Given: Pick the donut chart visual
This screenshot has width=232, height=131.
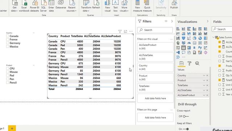Looking at the screenshot, I should coord(200,38).
